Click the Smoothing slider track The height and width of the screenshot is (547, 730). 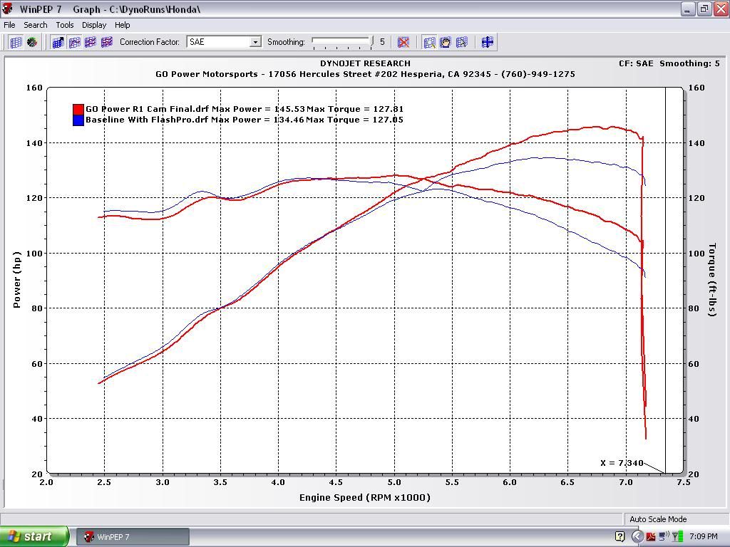pos(341,42)
